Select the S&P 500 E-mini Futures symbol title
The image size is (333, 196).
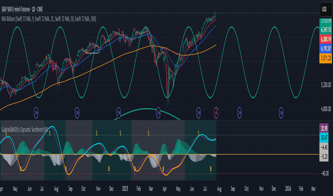coord(22,9)
